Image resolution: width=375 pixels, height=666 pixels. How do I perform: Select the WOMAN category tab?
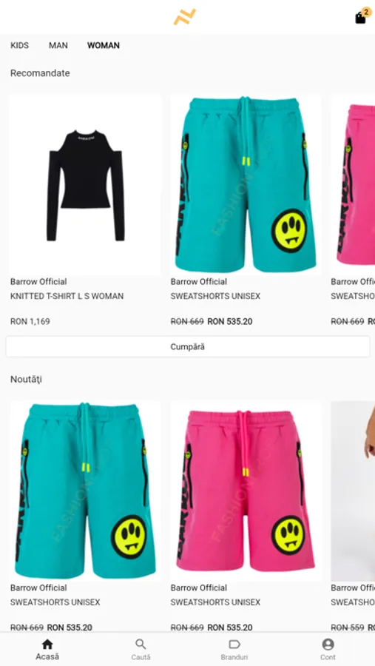pyautogui.click(x=104, y=45)
